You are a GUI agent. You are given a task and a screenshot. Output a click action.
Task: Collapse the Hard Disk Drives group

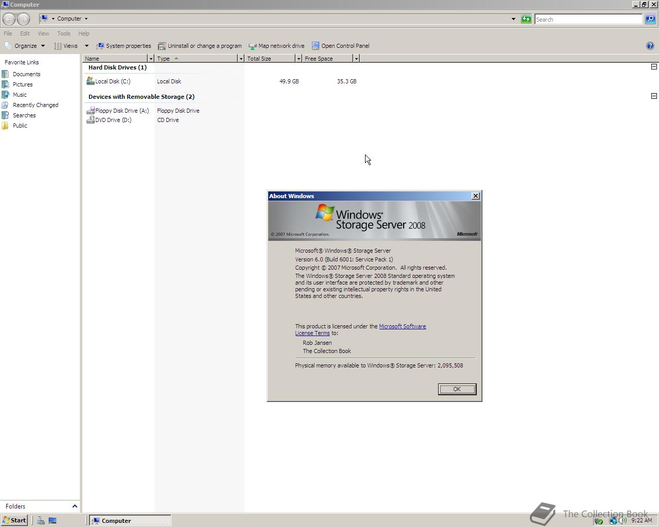pos(654,67)
